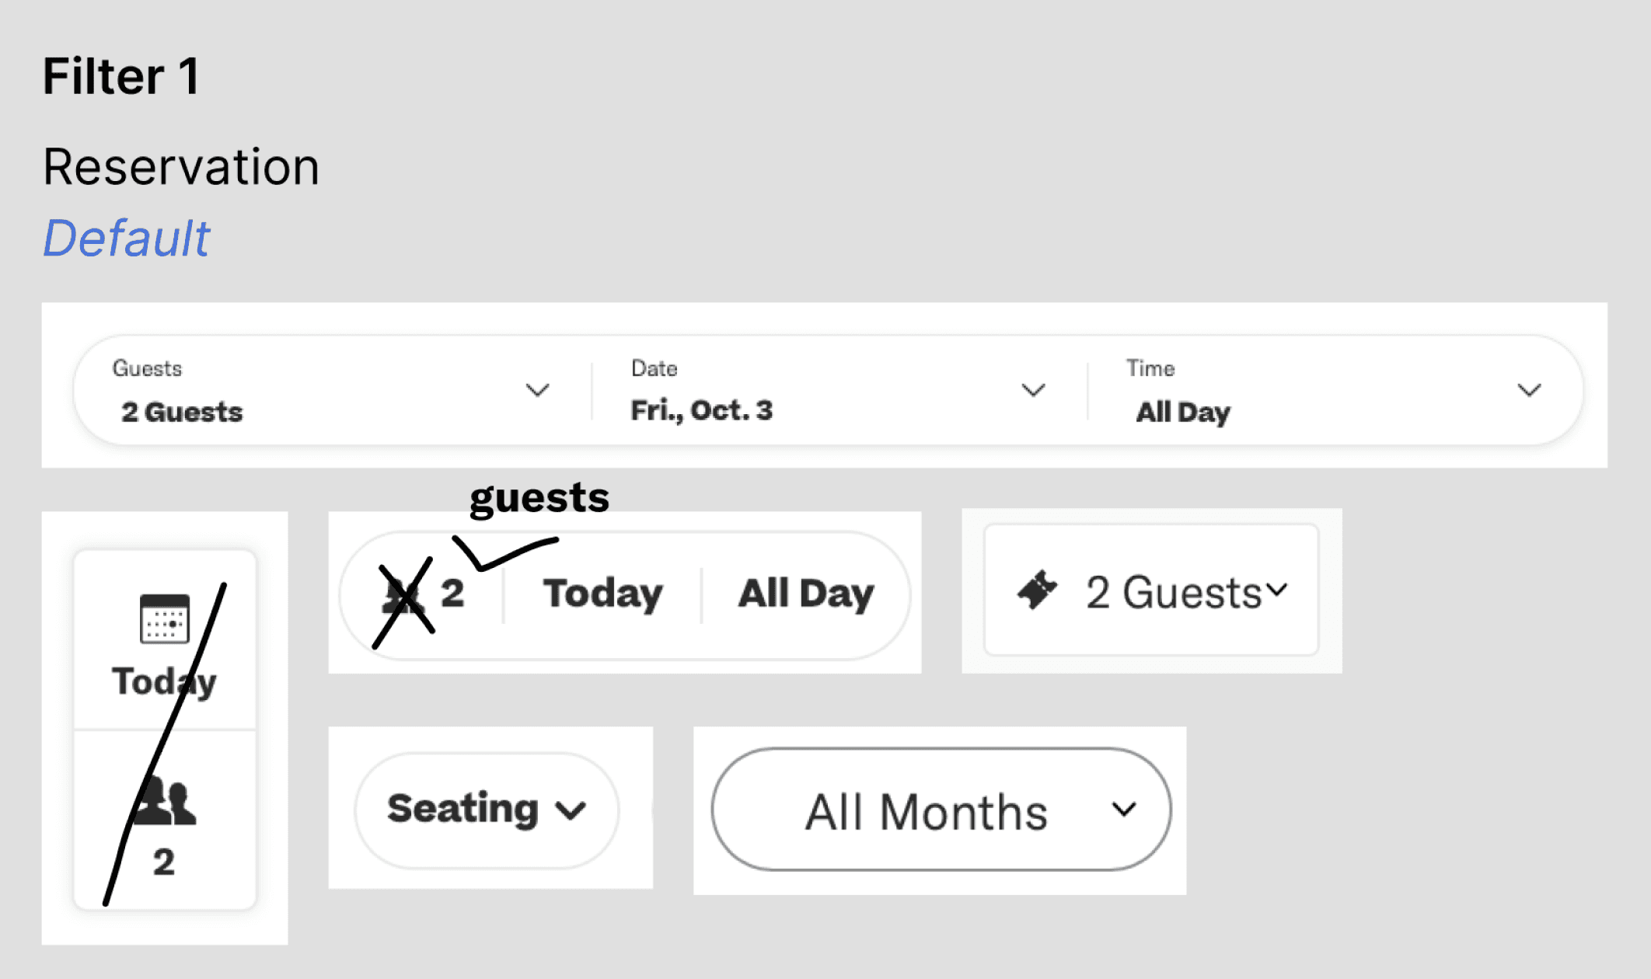The width and height of the screenshot is (1651, 979).
Task: Click the handwritten guests annotation
Action: pos(539,498)
